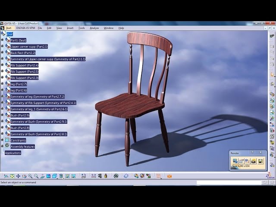Expand the Rib Support (Part2.4) node
The width and height of the screenshot is (276, 207).
coord(2,65)
